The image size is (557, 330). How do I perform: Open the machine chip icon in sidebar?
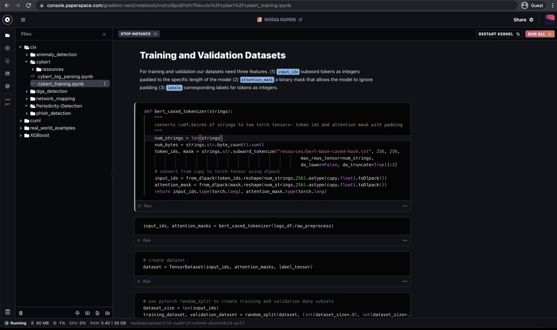tap(7, 48)
